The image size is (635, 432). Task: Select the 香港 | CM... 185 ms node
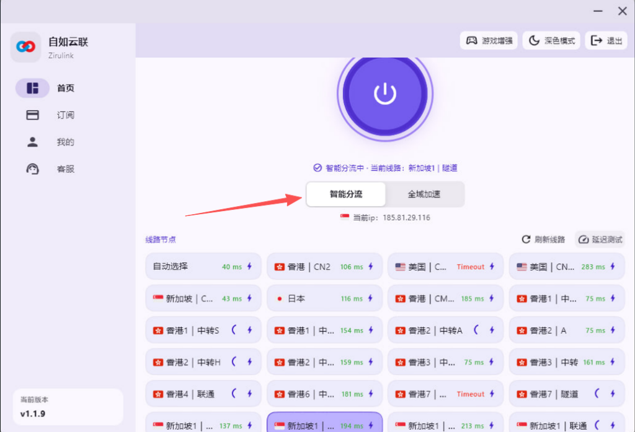(x=445, y=298)
